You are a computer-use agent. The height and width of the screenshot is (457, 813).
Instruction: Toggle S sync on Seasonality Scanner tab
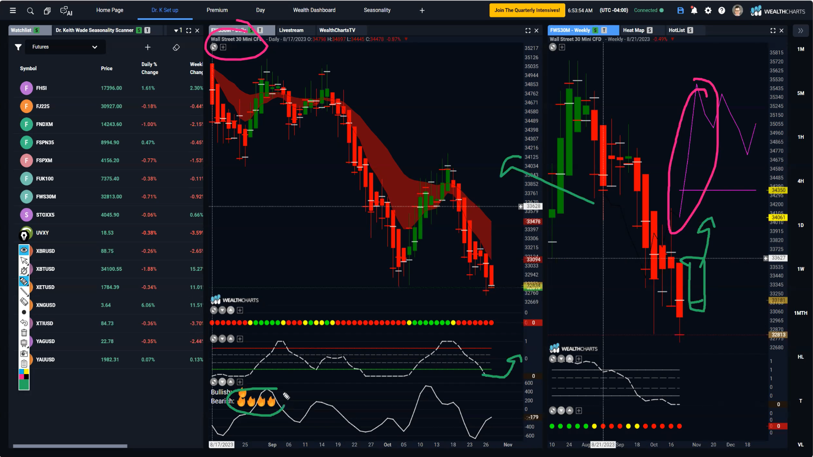(x=139, y=30)
